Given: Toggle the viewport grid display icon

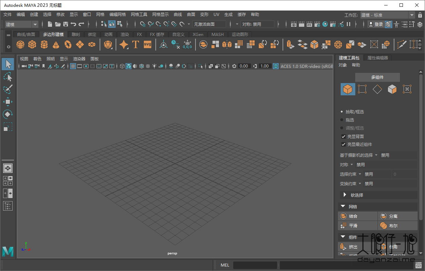Looking at the screenshot, I should pyautogui.click(x=73, y=66).
